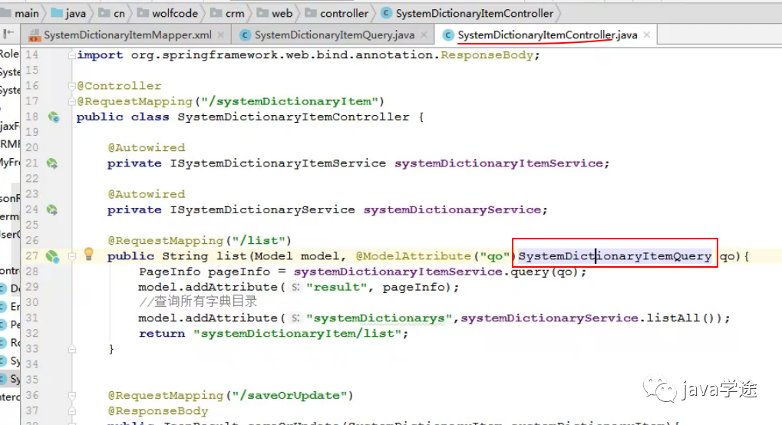Click the hide tool window icon left of tabs
The image size is (782, 425).
pyautogui.click(x=8, y=34)
